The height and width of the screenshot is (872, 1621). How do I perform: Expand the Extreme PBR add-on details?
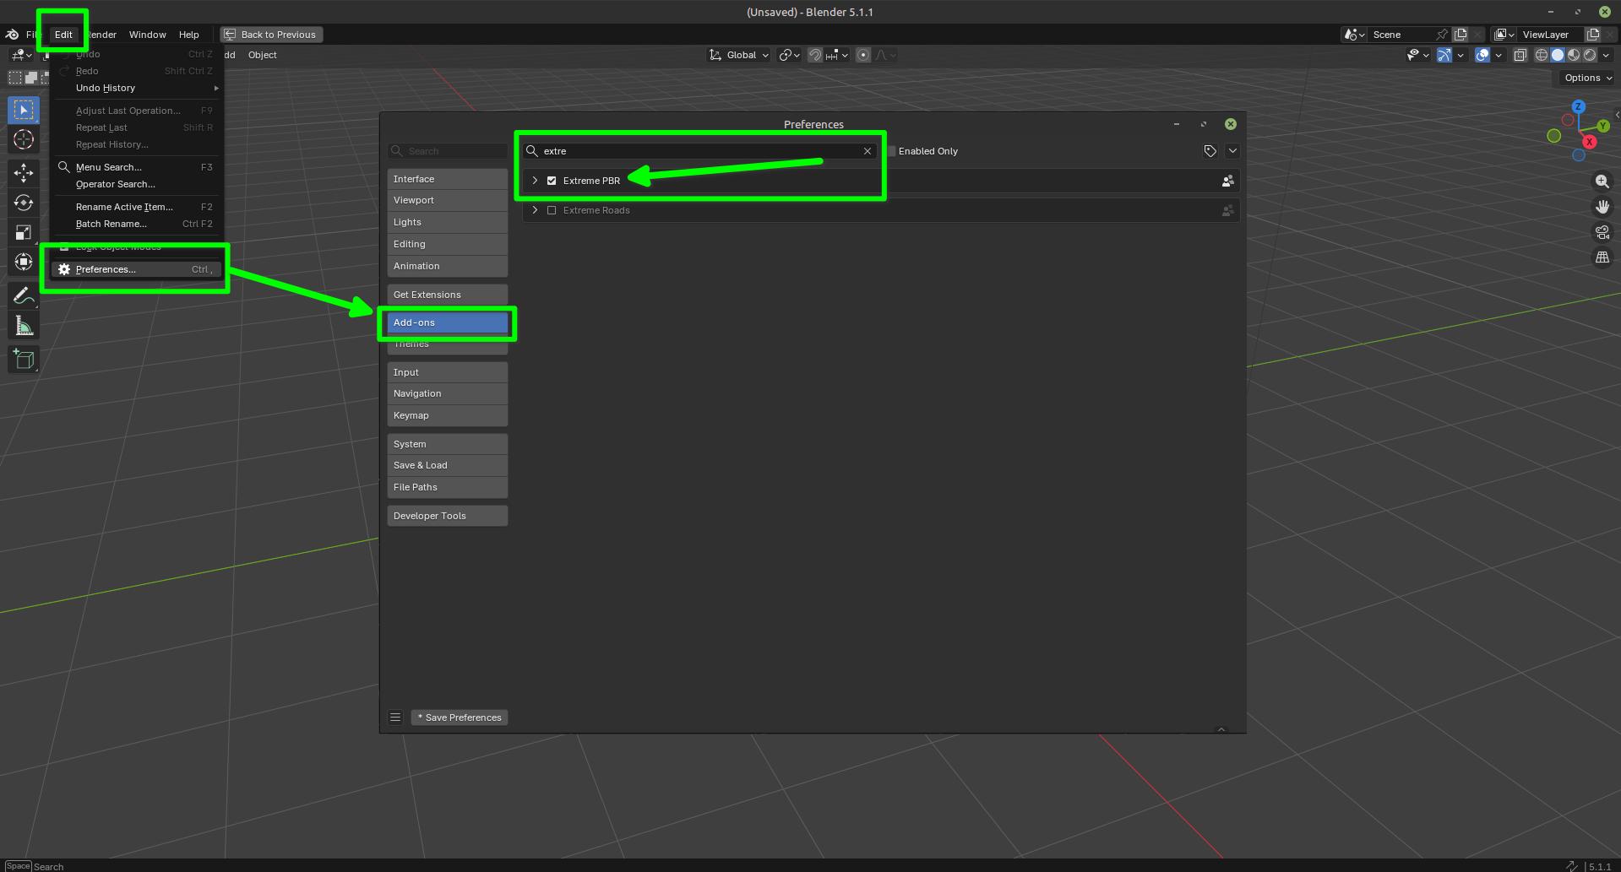point(535,181)
